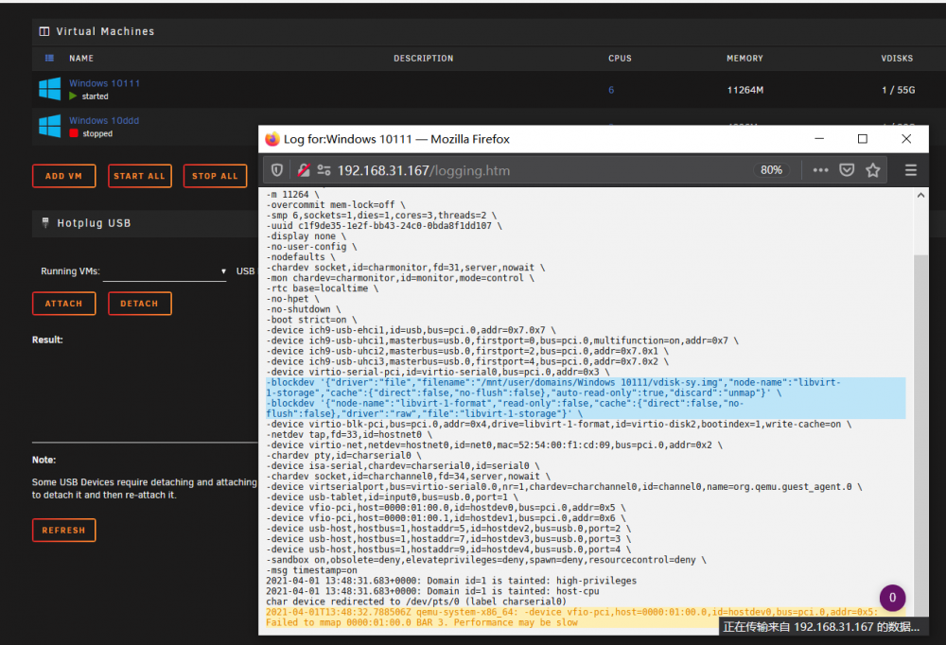Click the Windows 10111 VM logo icon
Viewport: 946px width, 645px height.
click(x=49, y=89)
